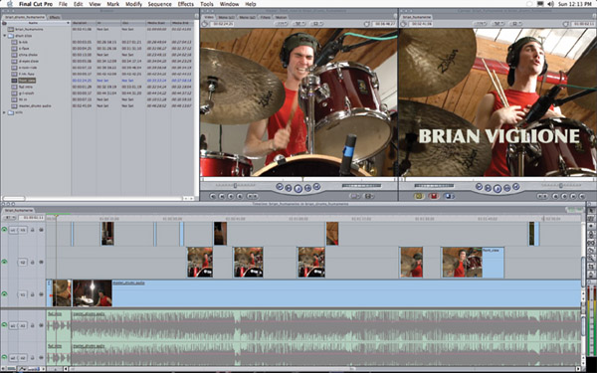597x373 pixels.
Task: Go to previous edit in the Viewer
Action: click(x=280, y=187)
